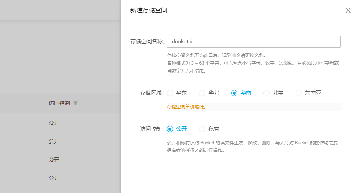359x193 pixels.
Task: Click the 存储空间名称 input field
Action: point(254,42)
